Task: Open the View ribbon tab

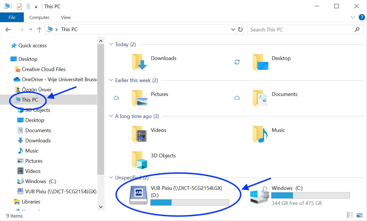Action: pos(66,17)
